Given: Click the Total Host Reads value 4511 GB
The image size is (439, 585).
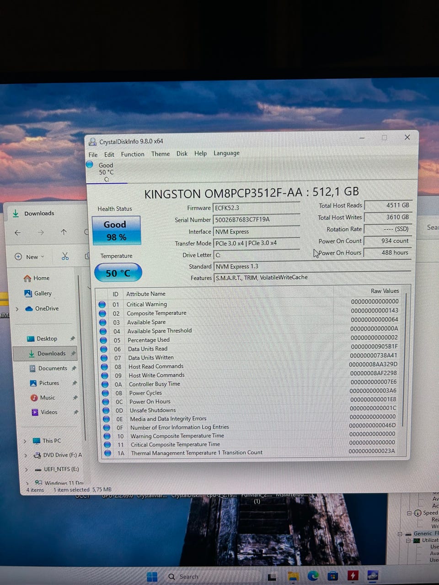Looking at the screenshot, I should pos(388,205).
